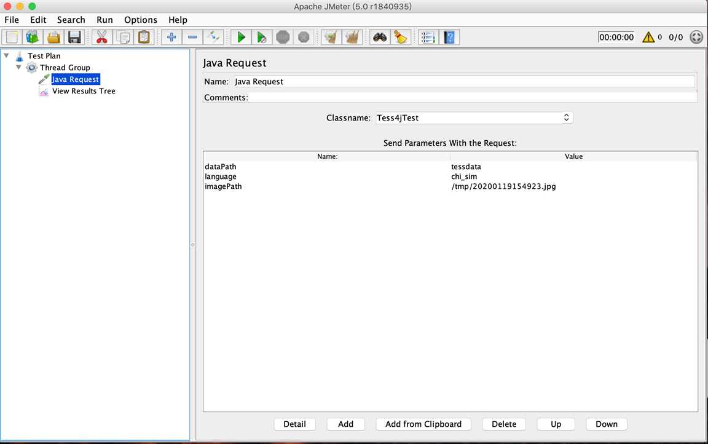
Task: Click the Shutdown test icon
Action: coord(304,37)
